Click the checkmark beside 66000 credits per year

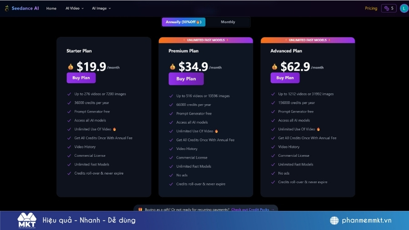[171, 105]
